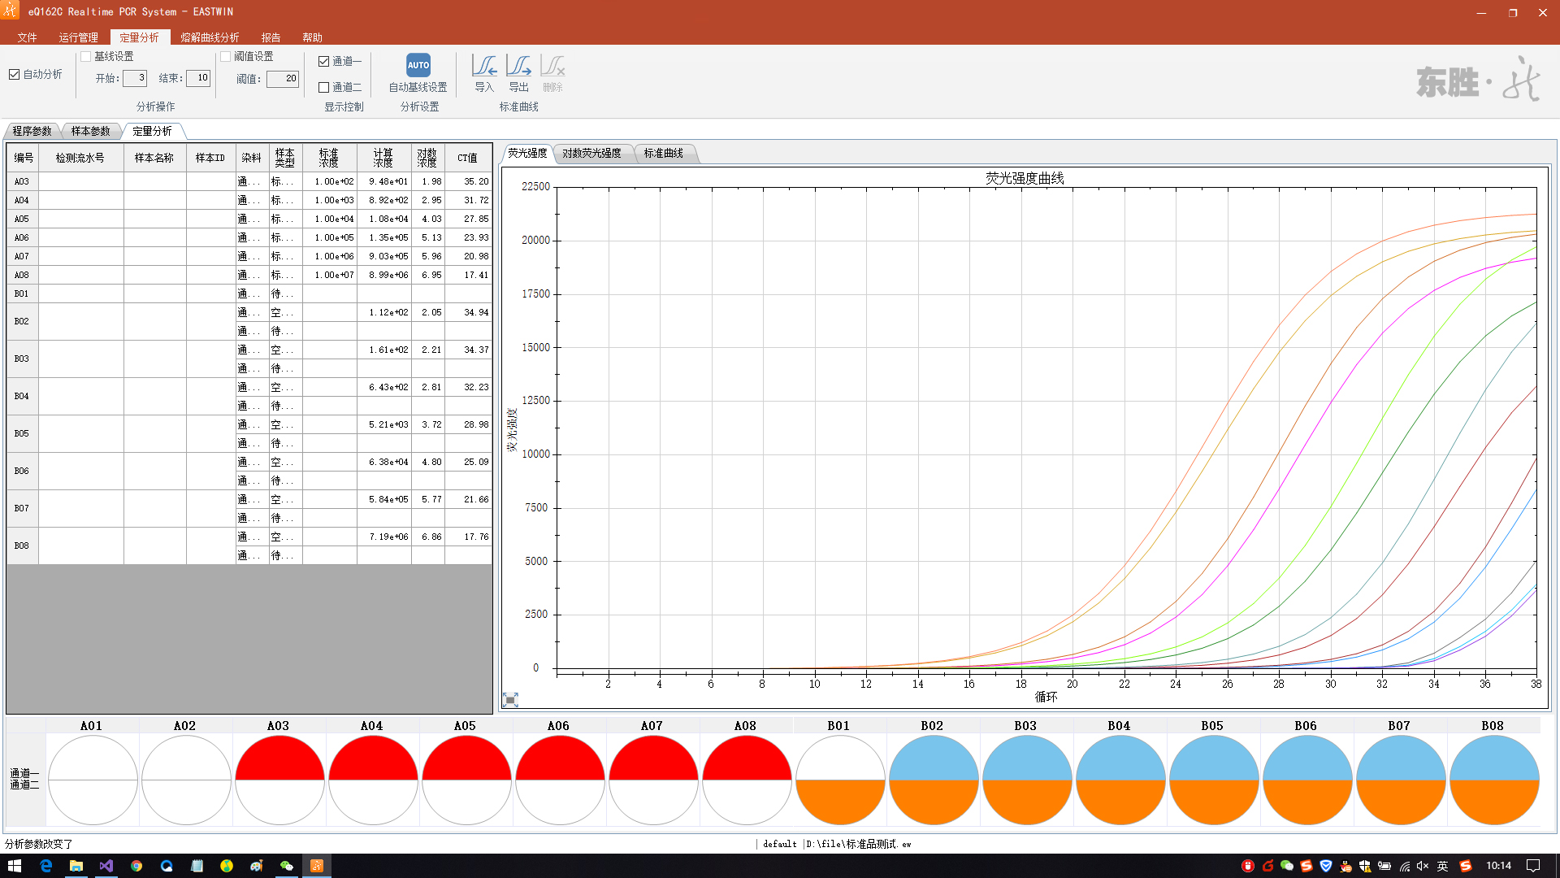Expand sample type cell in row A05
The image size is (1560, 878).
284,219
